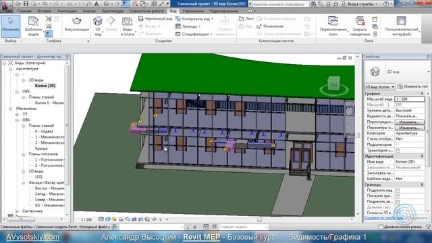The image size is (432, 243).
Task: Collapse the Механизмы tree node
Action: coord(11,109)
